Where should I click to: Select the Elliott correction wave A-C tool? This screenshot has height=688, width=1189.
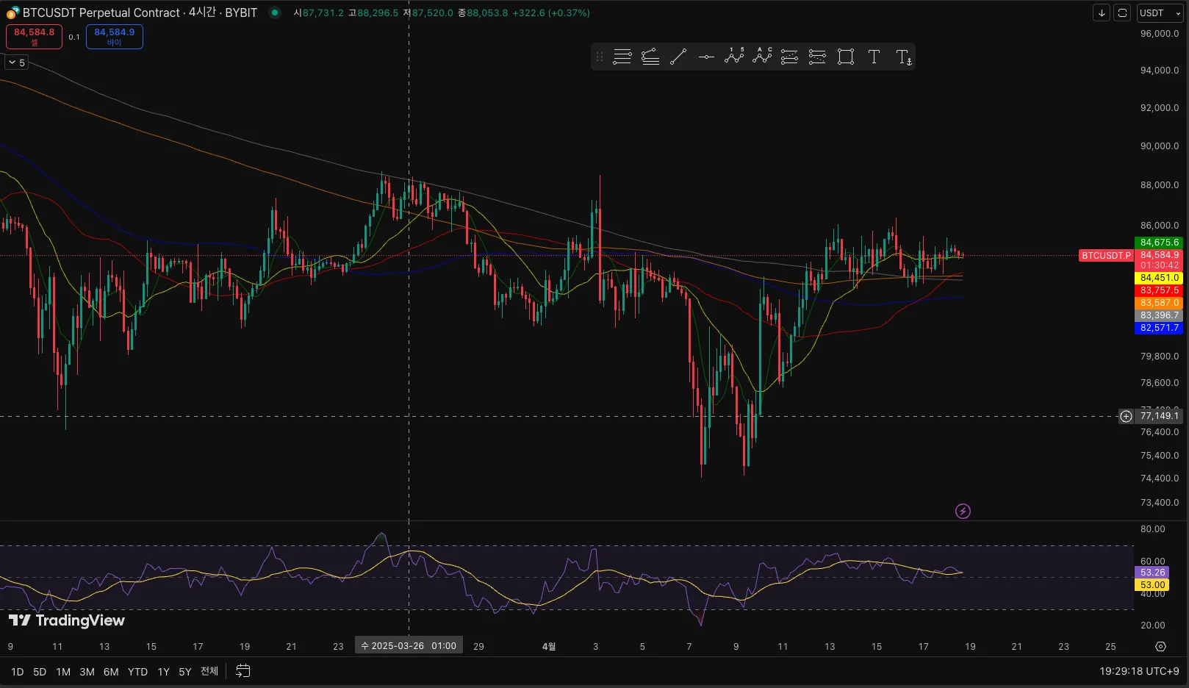(762, 57)
